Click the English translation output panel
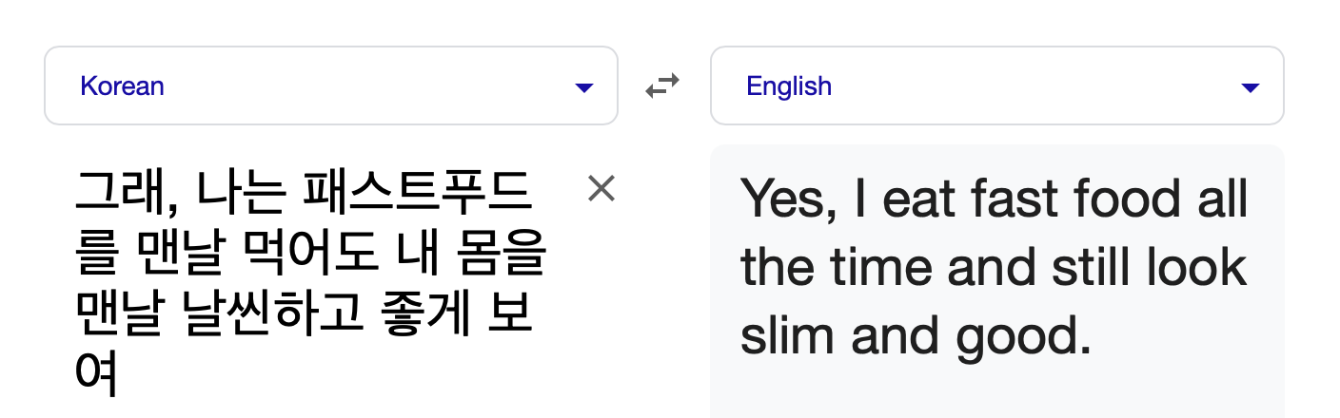The height and width of the screenshot is (418, 1340). click(x=996, y=380)
